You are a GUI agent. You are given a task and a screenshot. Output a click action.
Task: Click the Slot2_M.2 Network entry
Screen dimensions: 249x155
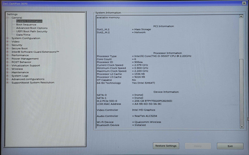pos(140,32)
